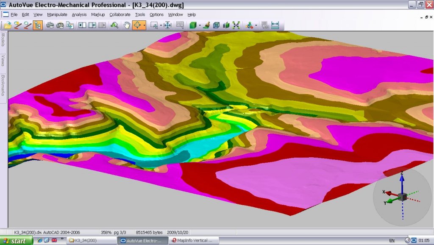The width and height of the screenshot is (434, 245).
Task: Toggle the first page layout button
Action: 82,25
